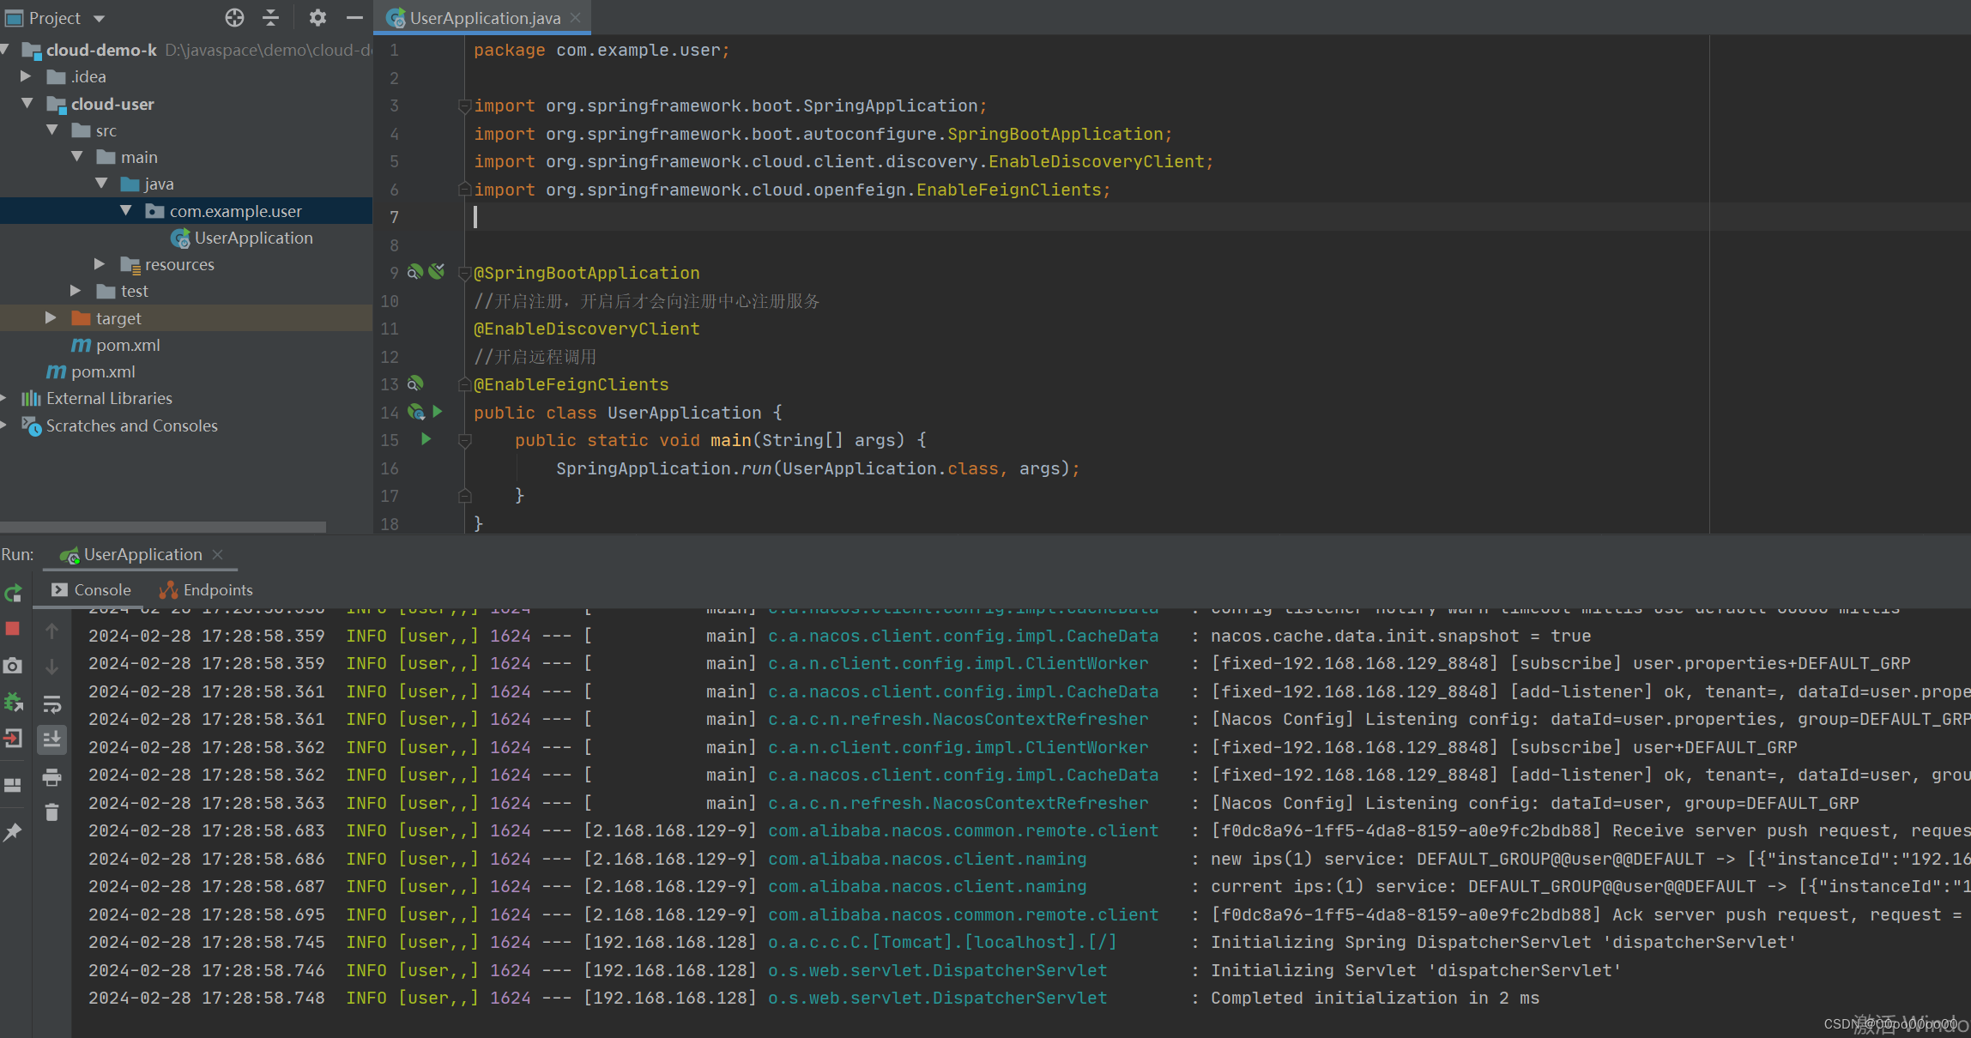The width and height of the screenshot is (1971, 1038).
Task: Open the Project view dropdown
Action: (99, 18)
